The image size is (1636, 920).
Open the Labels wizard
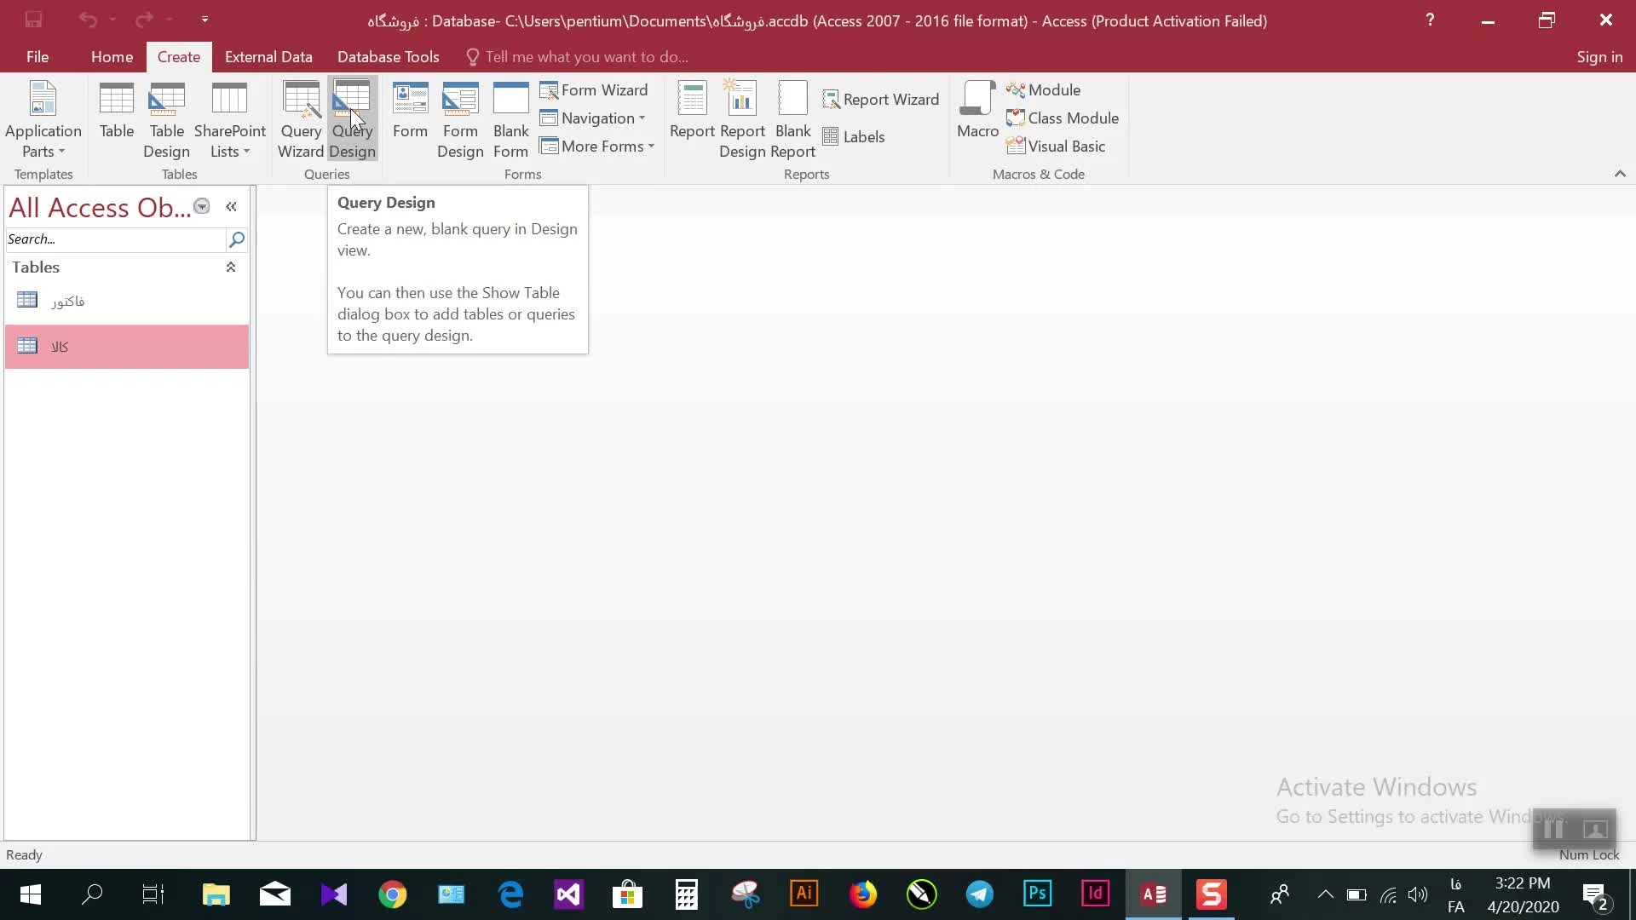coord(854,136)
